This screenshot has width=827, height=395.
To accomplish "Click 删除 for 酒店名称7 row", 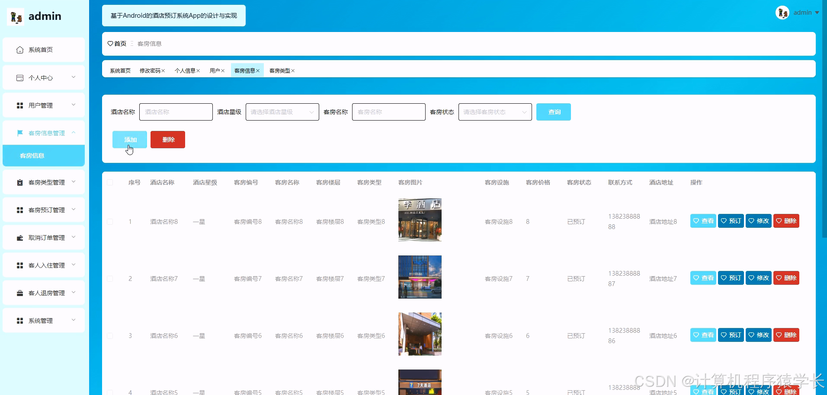I will click(786, 278).
